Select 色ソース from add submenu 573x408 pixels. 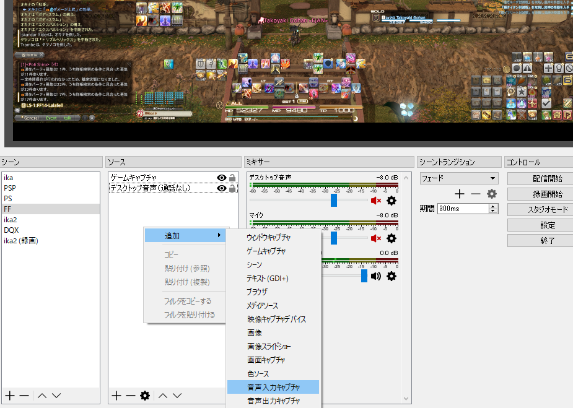(x=273, y=374)
